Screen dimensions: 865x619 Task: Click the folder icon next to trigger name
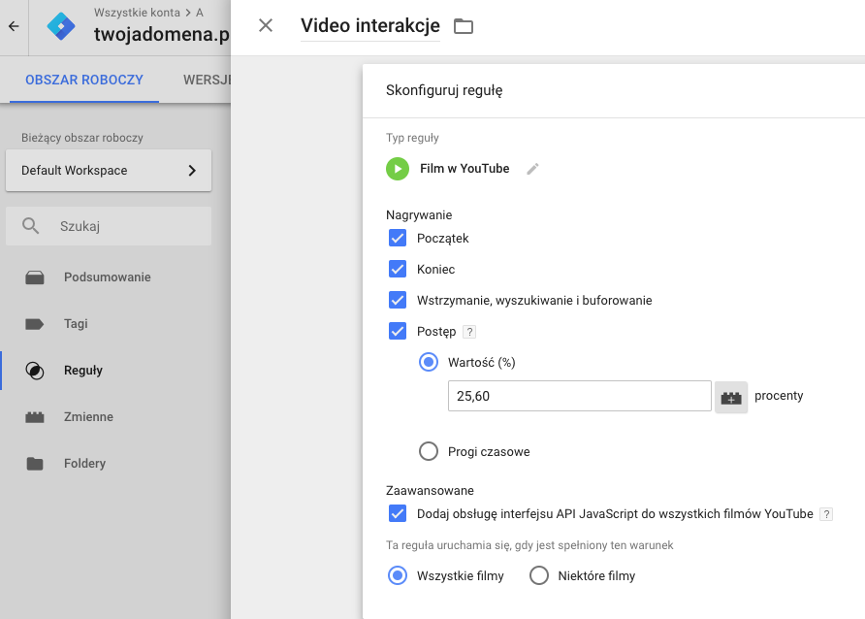[464, 26]
